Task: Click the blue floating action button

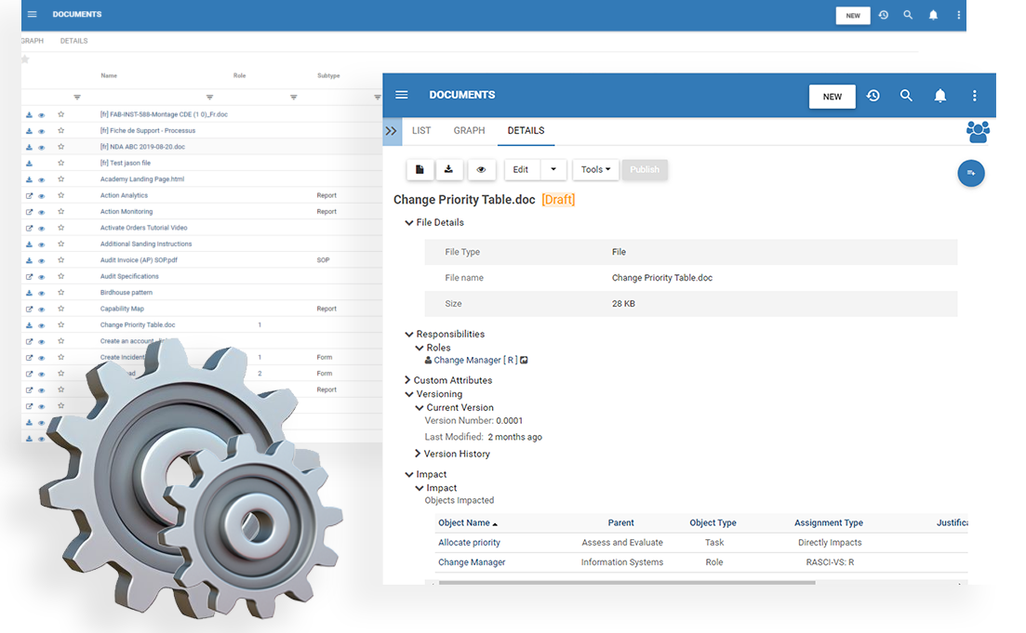Action: coord(970,173)
